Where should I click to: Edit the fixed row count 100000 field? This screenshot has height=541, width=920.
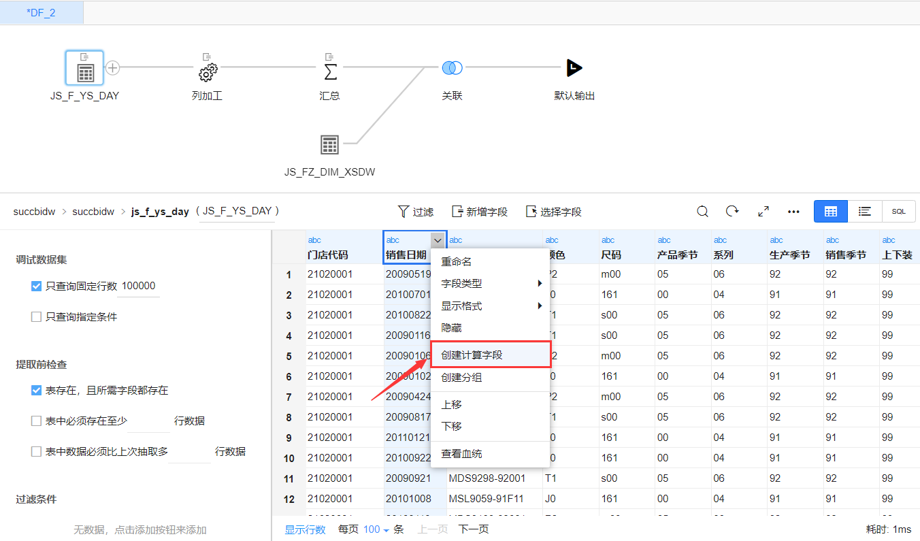tap(139, 286)
